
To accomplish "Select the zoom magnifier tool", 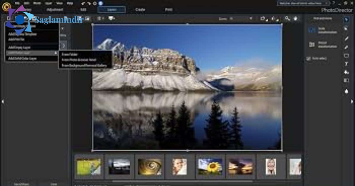I will tap(287, 19).
